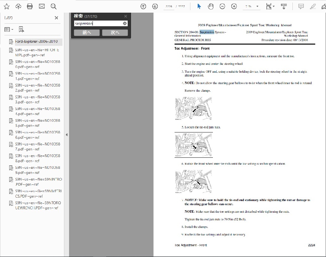Click the bookmark icon beside S9NINTRO entry

(x=11, y=180)
